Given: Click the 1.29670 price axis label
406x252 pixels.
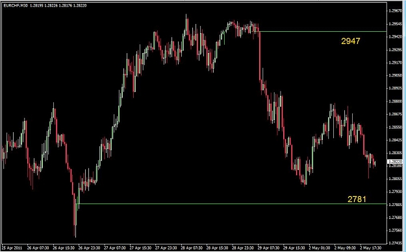Looking at the screenshot, I should coord(396,11).
